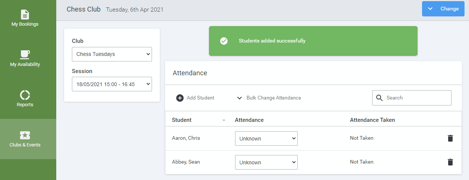Open the Club dropdown showing Chess Tuesdays
The image size is (469, 180).
click(x=112, y=54)
